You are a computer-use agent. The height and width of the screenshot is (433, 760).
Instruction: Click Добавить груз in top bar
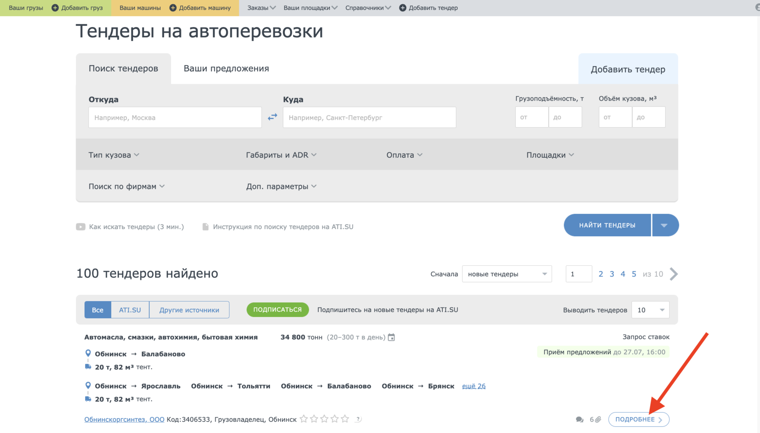point(82,8)
